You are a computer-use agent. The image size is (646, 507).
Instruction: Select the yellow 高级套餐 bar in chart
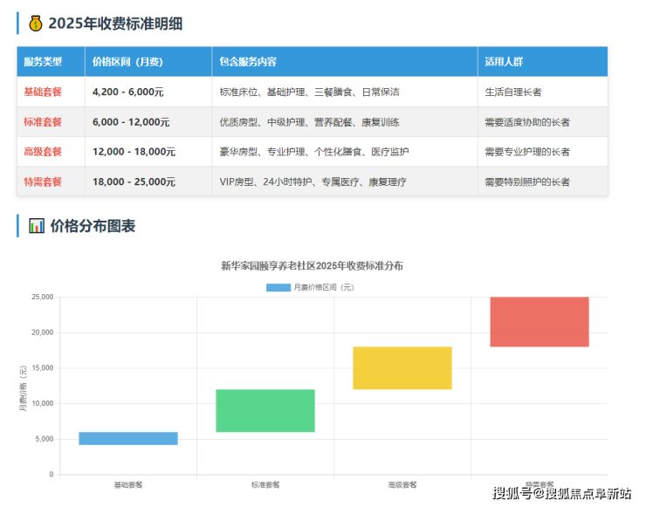coord(402,367)
